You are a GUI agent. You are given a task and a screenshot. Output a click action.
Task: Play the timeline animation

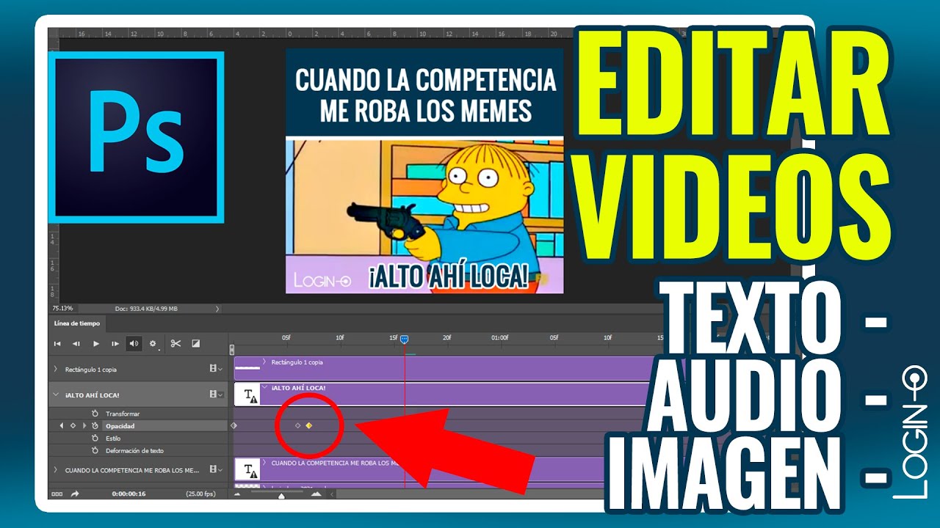(95, 343)
